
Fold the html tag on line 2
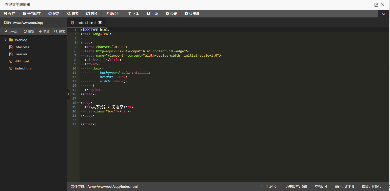tap(78, 34)
